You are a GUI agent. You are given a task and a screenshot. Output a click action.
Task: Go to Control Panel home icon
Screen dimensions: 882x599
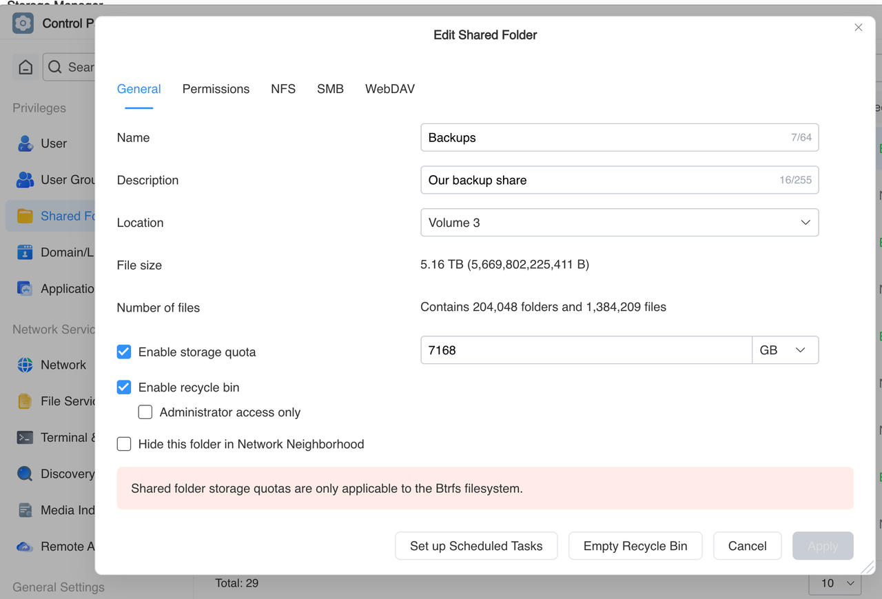(25, 68)
